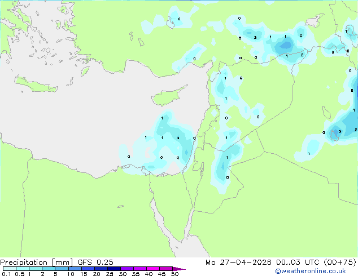
Task: Click the island of Crete on the map
Action: [36, 84]
